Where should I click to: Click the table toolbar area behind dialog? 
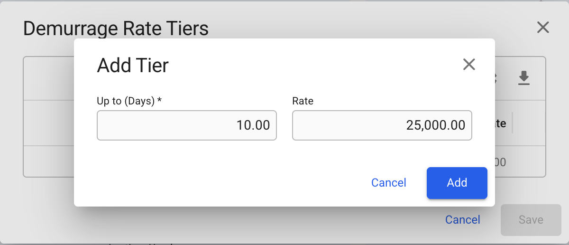click(x=47, y=78)
